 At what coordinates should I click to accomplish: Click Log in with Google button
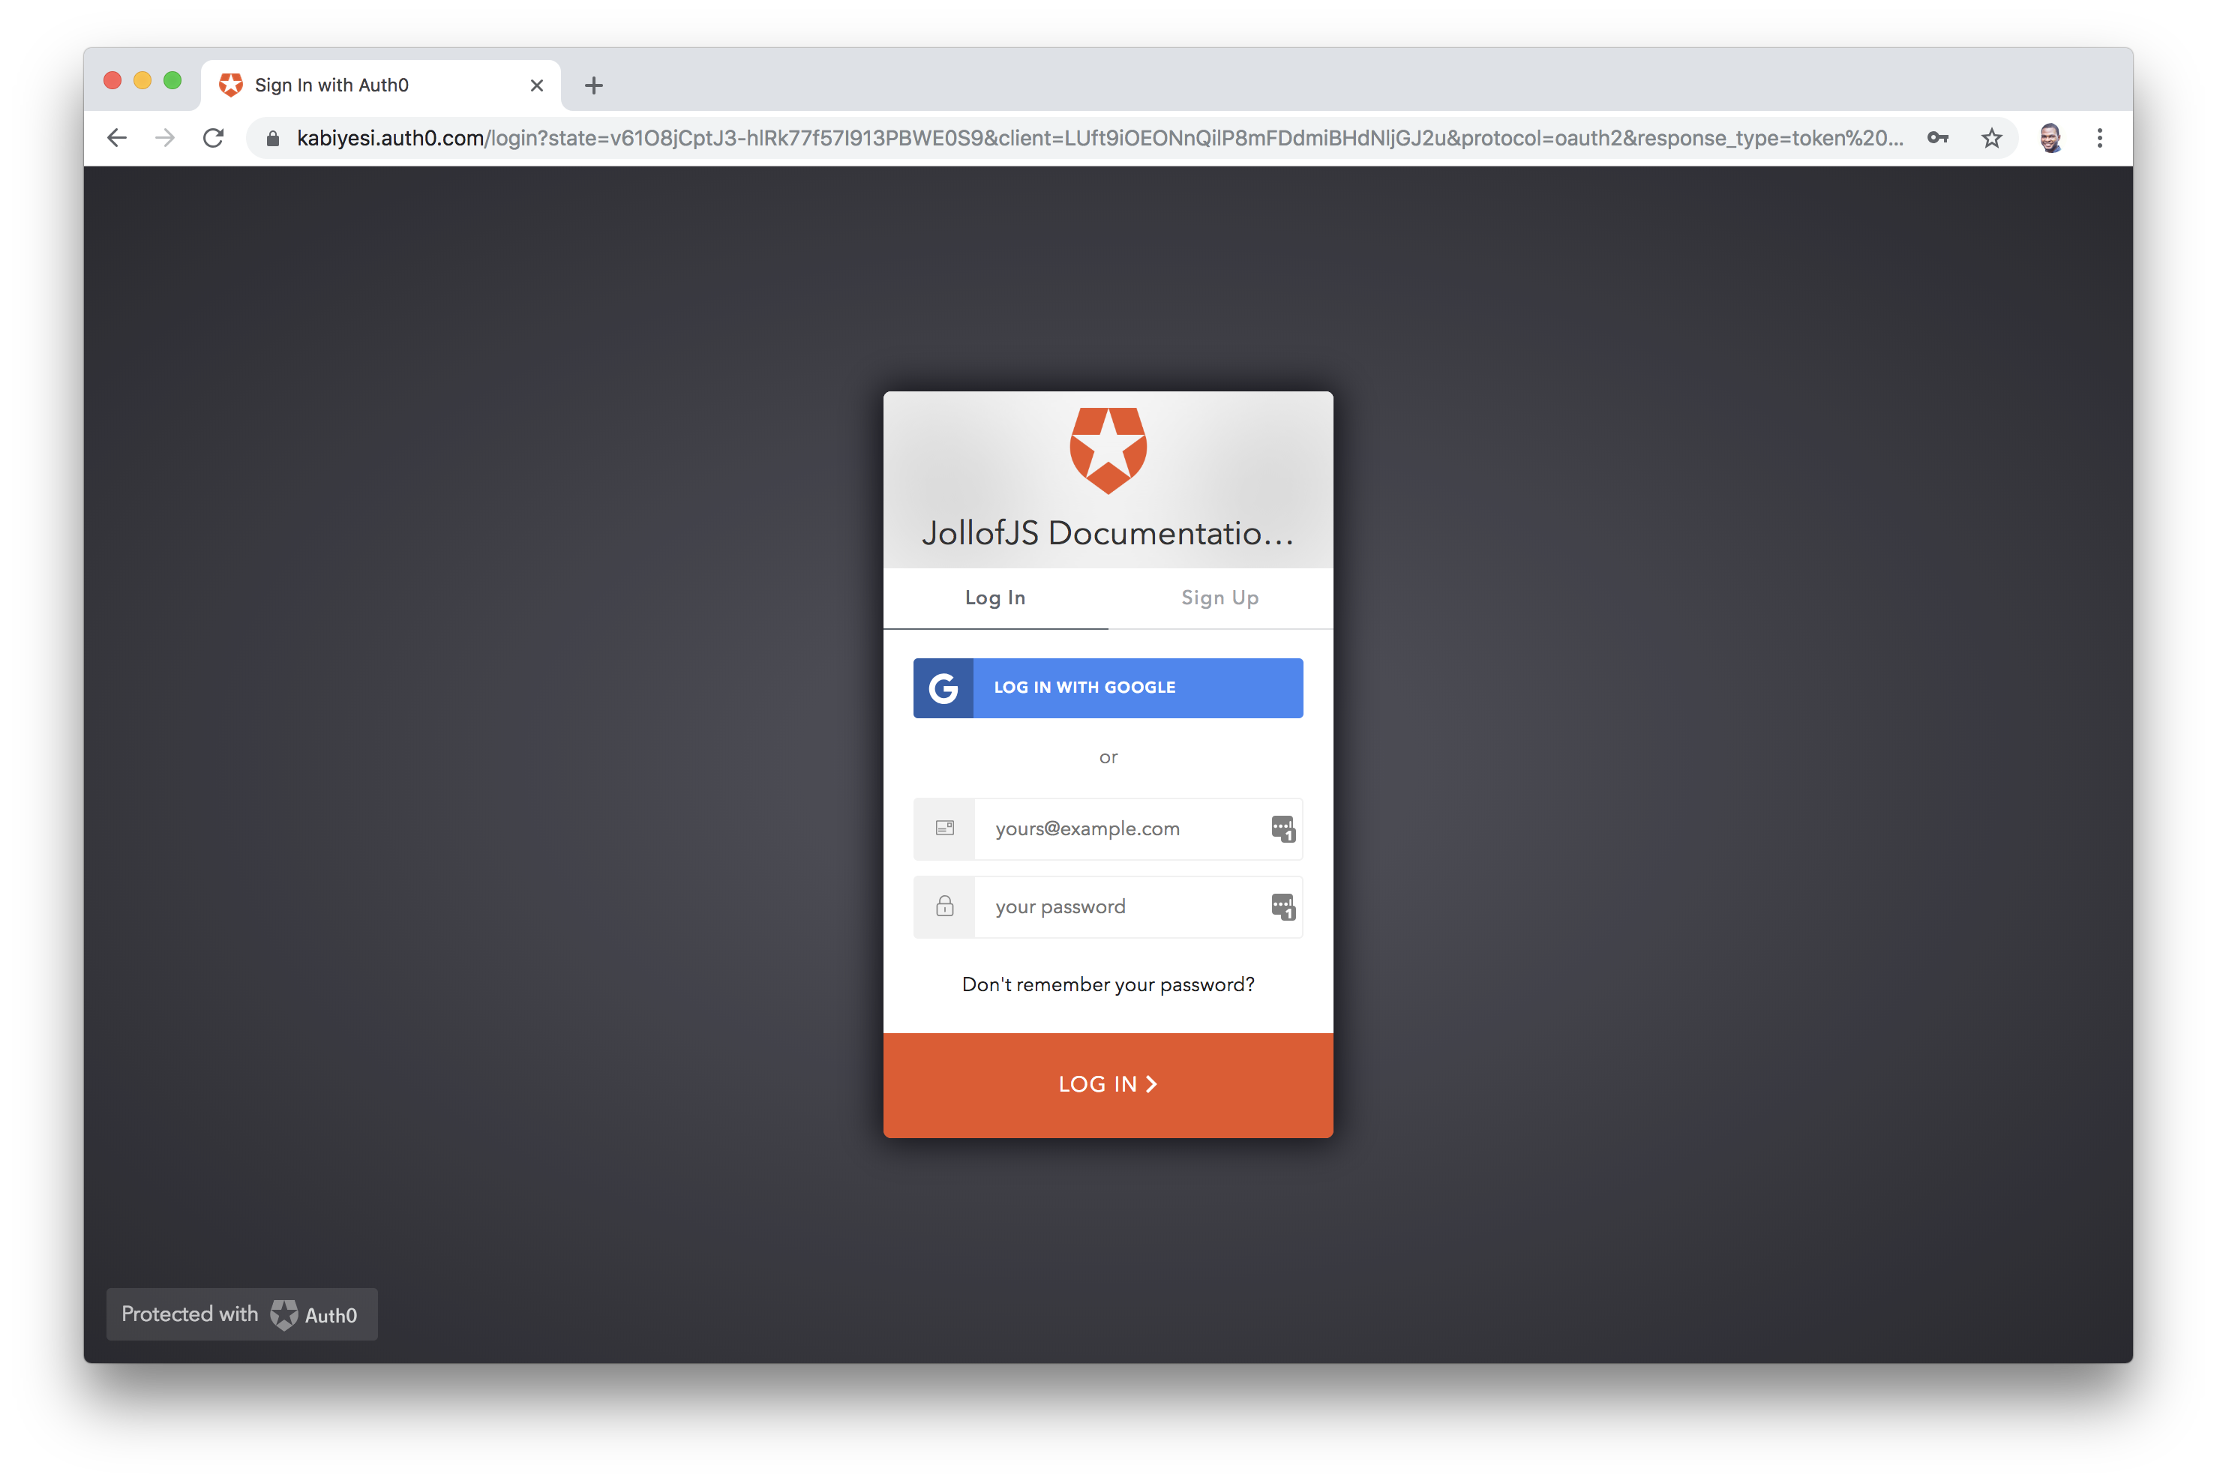coord(1108,688)
